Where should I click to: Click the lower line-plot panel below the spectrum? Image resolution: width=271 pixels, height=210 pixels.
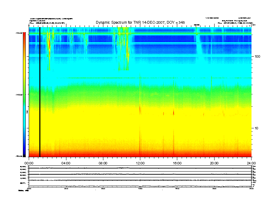[140, 176]
